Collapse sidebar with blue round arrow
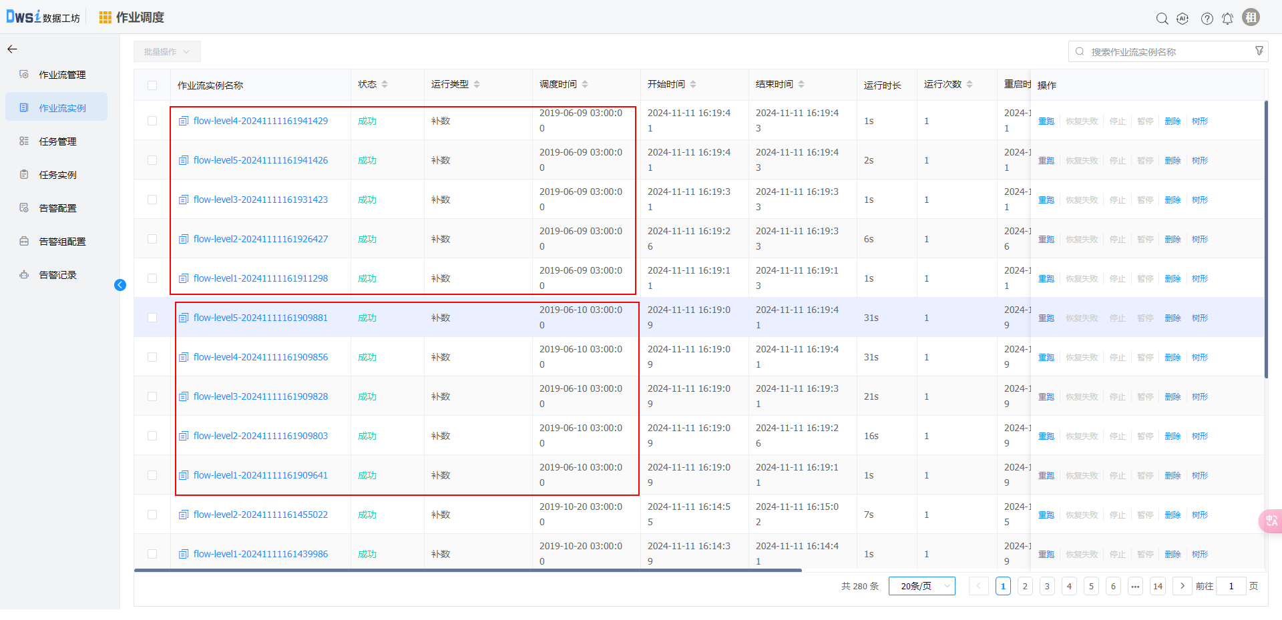Viewport: 1282px width, 620px height. click(120, 285)
